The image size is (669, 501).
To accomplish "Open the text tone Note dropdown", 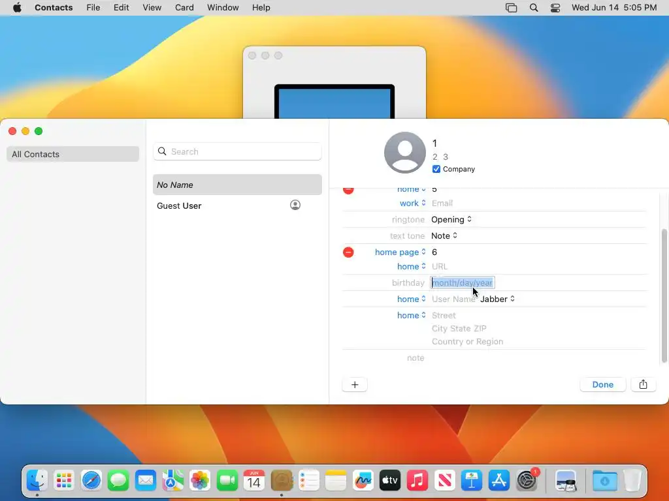I will (x=444, y=235).
